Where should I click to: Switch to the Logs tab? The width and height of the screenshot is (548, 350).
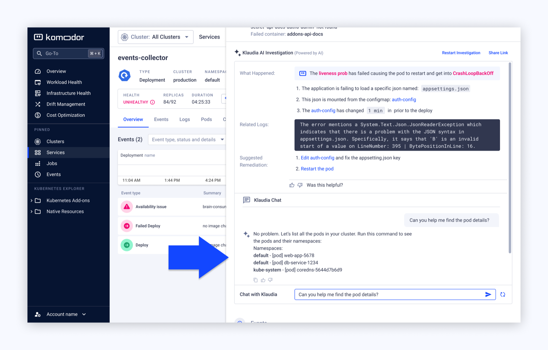click(x=184, y=120)
